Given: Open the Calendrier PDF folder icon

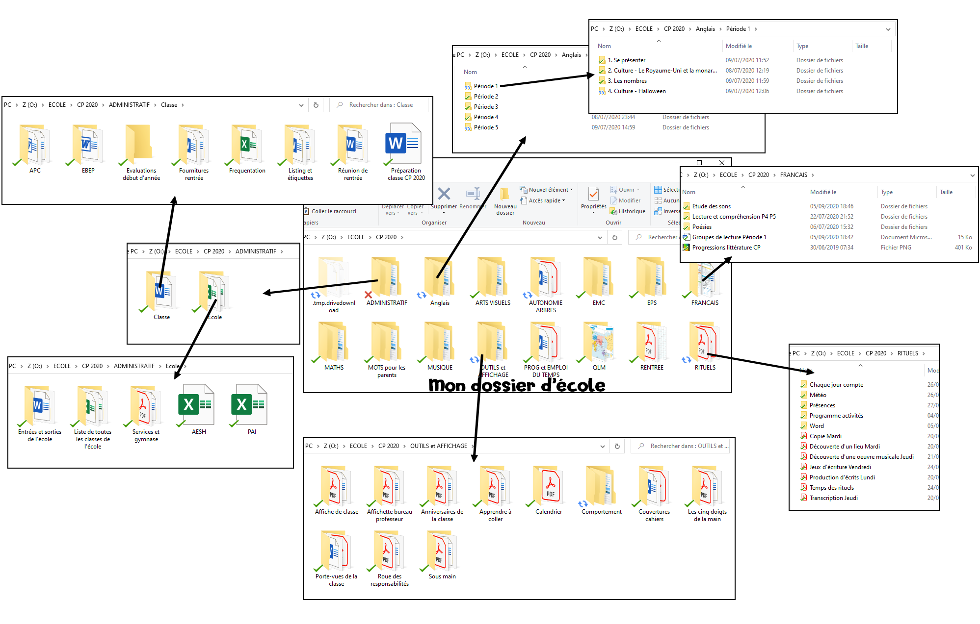Looking at the screenshot, I should pos(548,486).
